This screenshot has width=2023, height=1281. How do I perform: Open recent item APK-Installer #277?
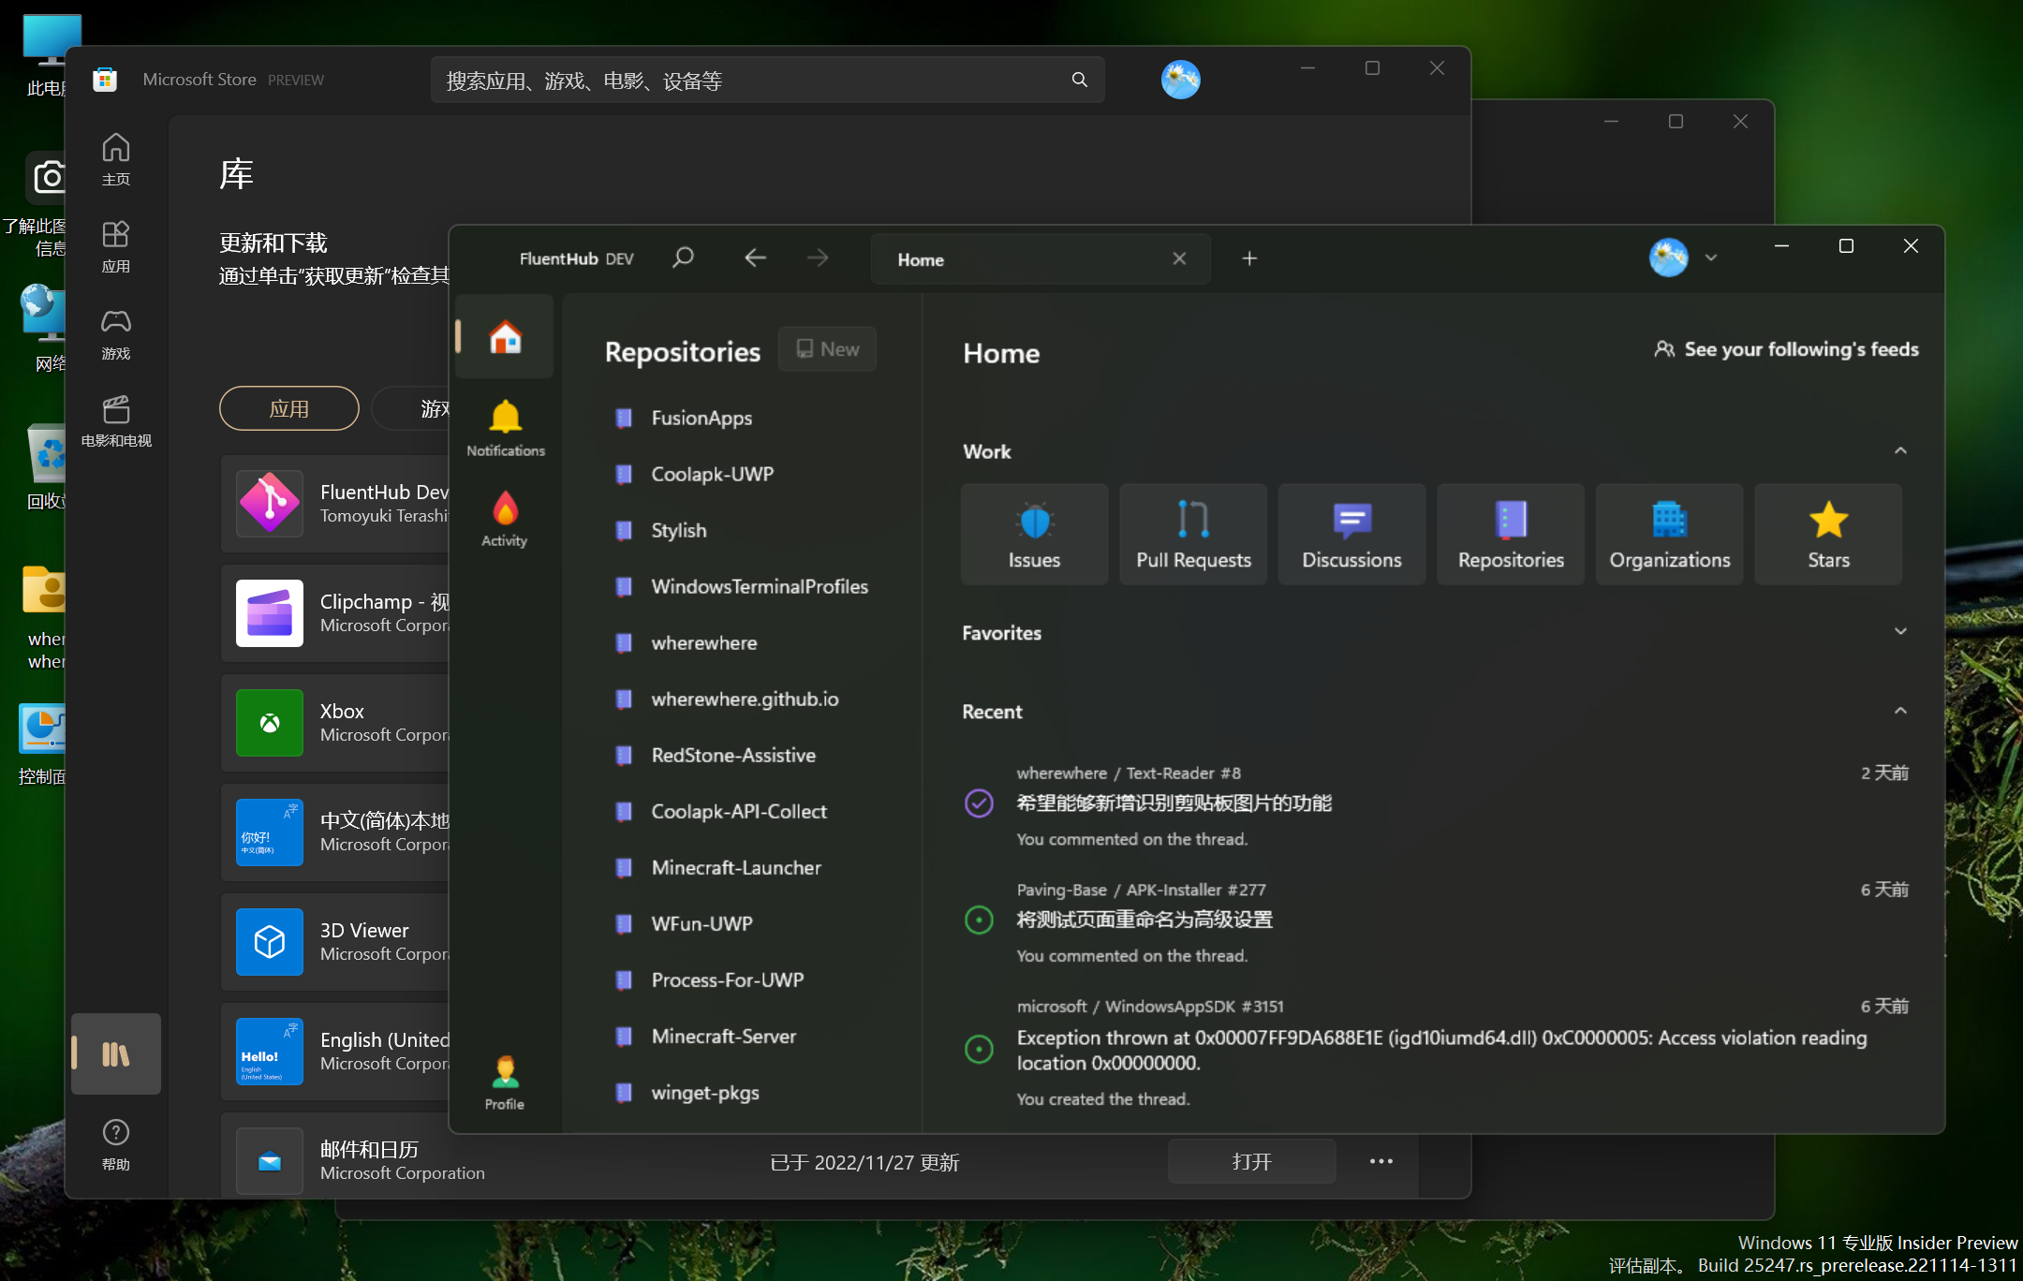[1436, 922]
